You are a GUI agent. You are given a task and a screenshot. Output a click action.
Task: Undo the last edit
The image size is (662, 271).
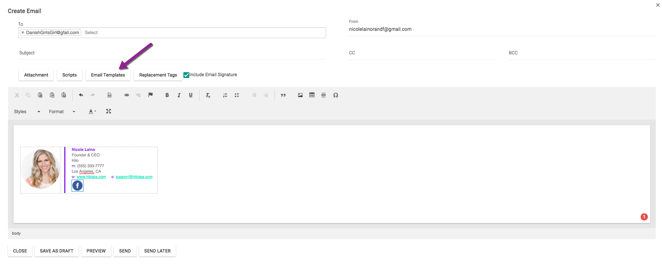pos(81,95)
